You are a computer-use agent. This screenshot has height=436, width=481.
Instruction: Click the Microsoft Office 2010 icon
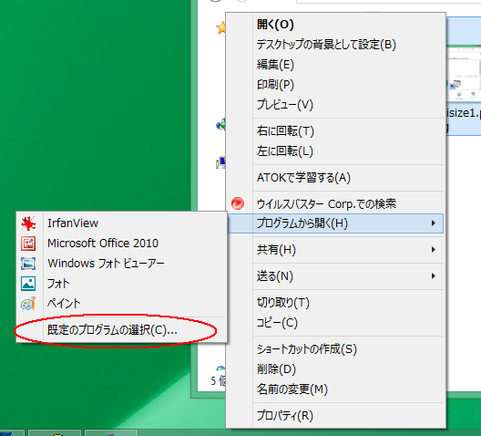click(28, 244)
